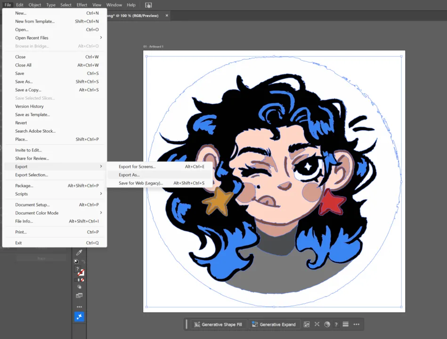447x339 pixels.
Task: Open the File menu
Action: [8, 5]
